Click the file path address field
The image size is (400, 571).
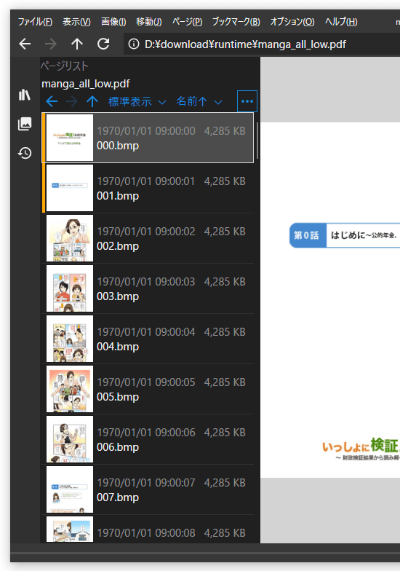pos(262,44)
